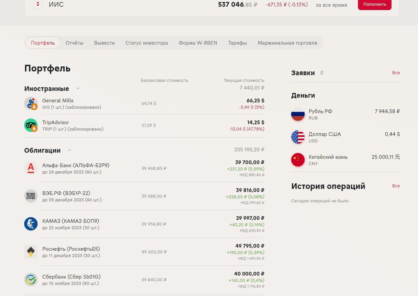Click the ИИС account name
Screen dimensions: 418x296
pyautogui.click(x=56, y=5)
